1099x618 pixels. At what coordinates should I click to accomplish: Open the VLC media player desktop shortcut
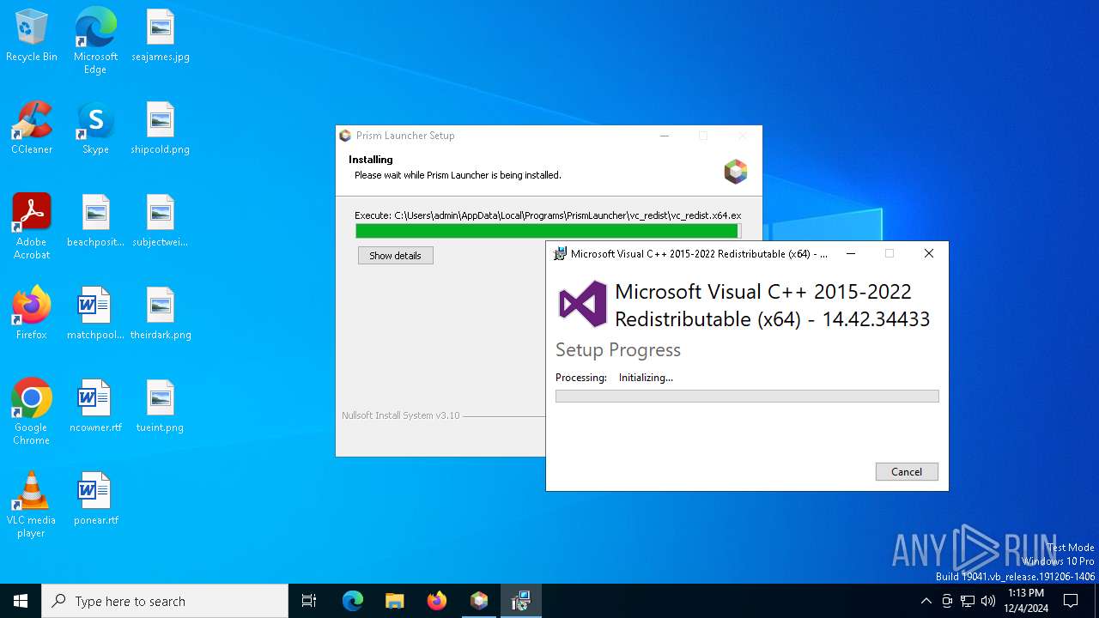coord(32,505)
